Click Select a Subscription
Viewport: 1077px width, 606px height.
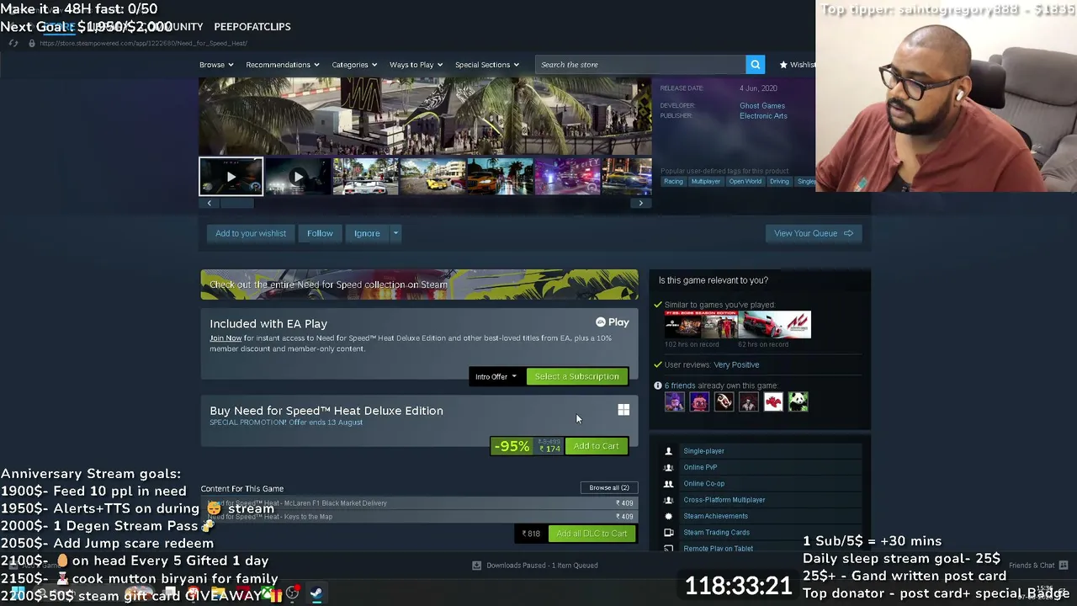(577, 376)
